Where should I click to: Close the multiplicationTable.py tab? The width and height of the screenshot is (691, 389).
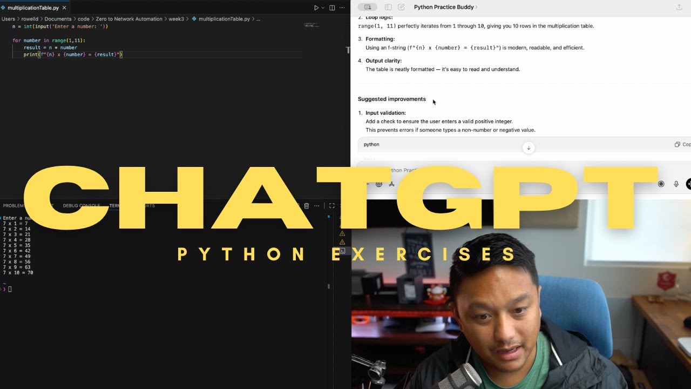pos(64,8)
